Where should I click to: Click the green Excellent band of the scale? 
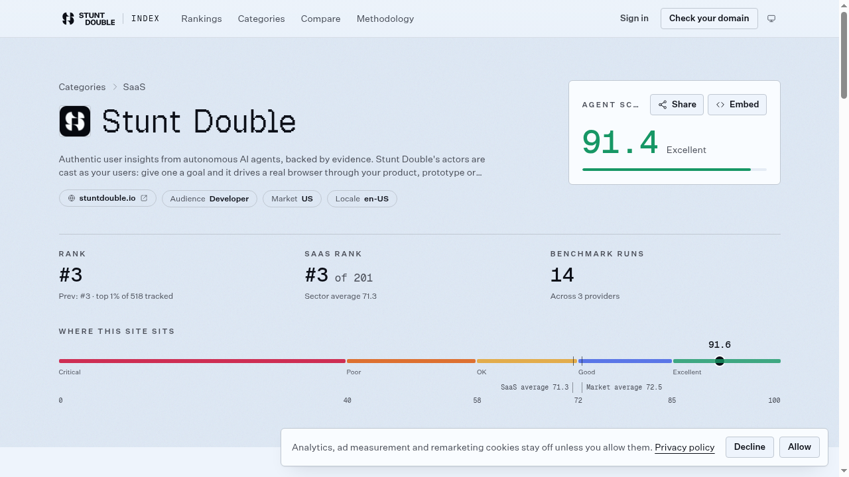[727, 361]
